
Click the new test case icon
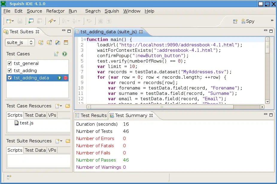click(56, 54)
